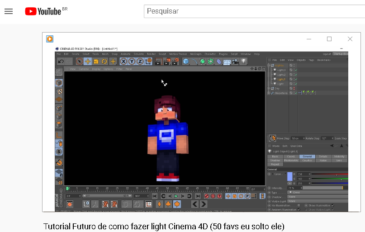365x232 pixels.
Task: Toggle the Y axis lock
Action: 132,62
